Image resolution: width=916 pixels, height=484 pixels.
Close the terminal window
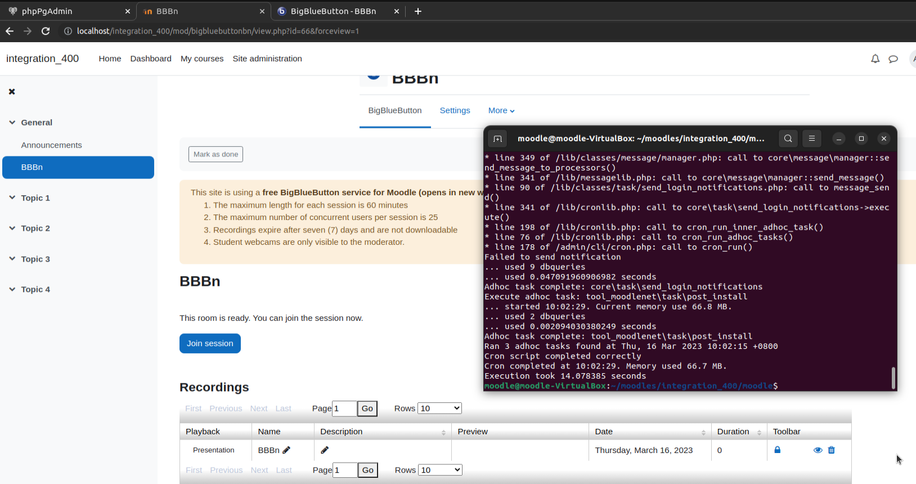point(884,138)
